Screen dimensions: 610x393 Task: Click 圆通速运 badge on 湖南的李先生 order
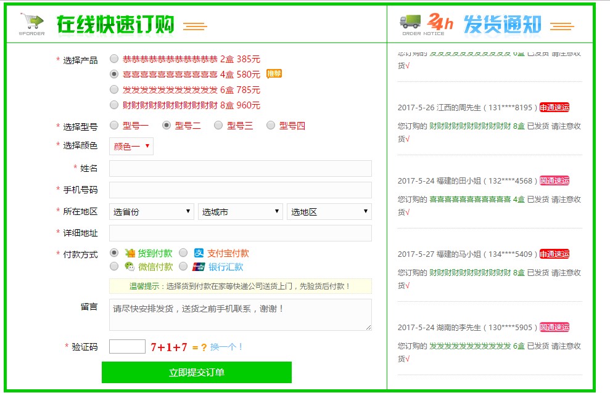click(554, 328)
